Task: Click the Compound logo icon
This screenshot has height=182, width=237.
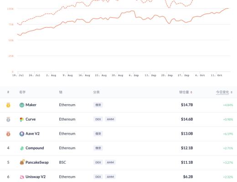Action: 22,148
